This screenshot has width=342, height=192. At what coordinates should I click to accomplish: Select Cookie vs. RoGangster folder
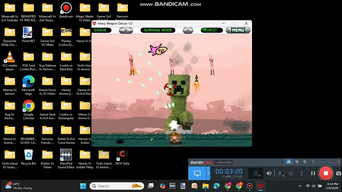[x=66, y=110]
